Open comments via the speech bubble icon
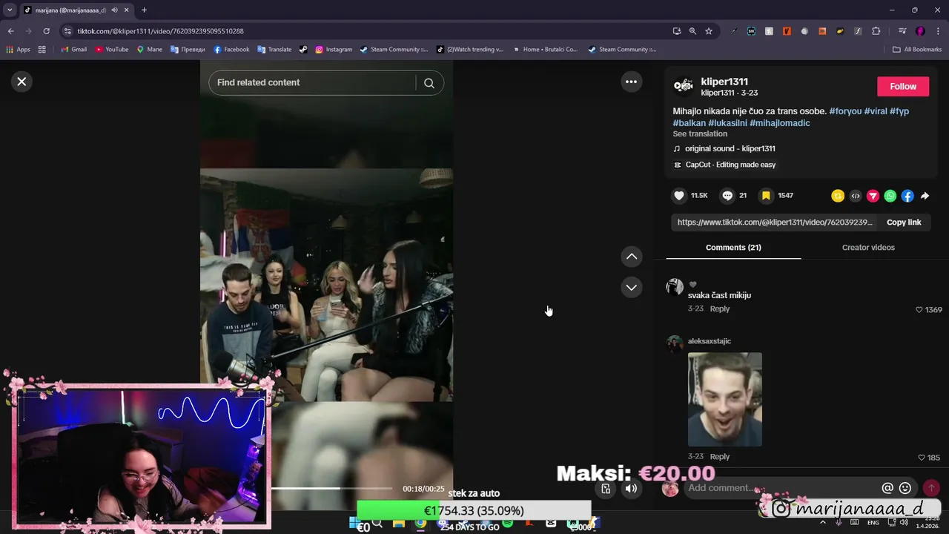 pos(728,196)
